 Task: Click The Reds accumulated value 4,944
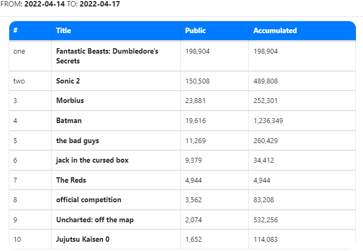[x=261, y=180]
